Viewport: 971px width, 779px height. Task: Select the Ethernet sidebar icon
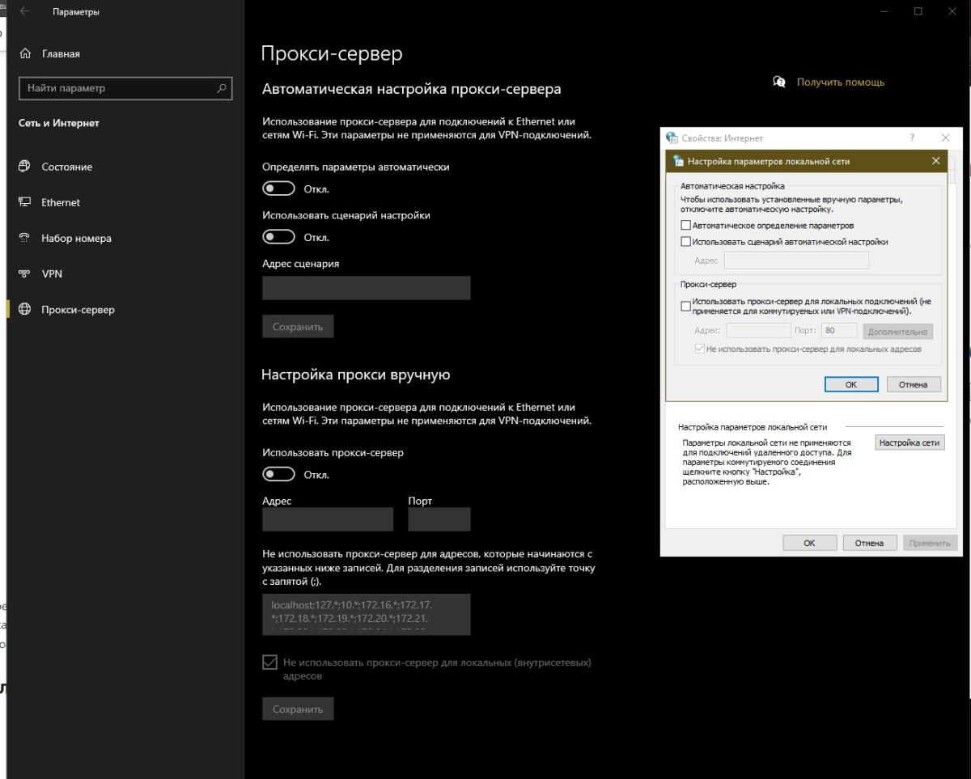[24, 202]
